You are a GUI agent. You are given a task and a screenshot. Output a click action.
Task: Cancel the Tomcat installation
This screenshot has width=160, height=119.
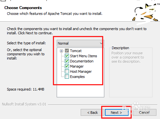144,113
